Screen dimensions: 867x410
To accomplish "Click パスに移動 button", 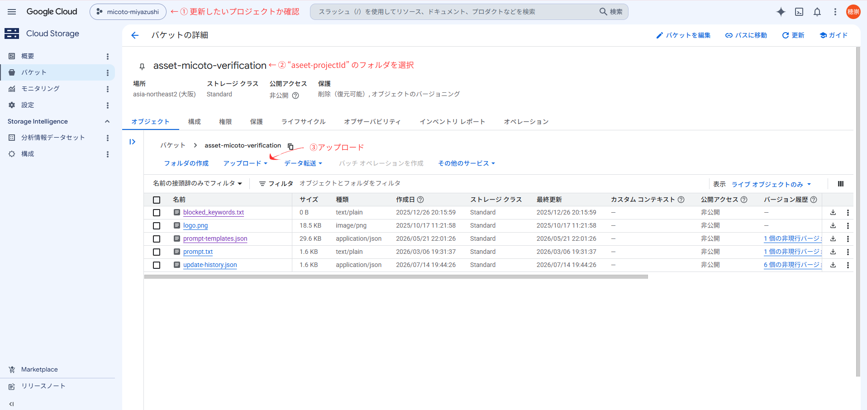I will (x=746, y=35).
